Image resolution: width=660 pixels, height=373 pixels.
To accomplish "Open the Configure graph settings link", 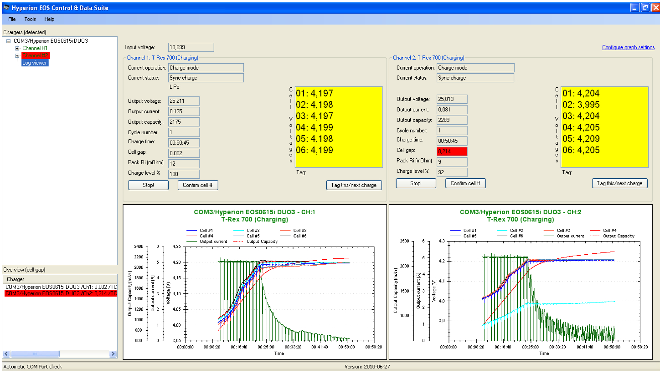I will [x=628, y=47].
